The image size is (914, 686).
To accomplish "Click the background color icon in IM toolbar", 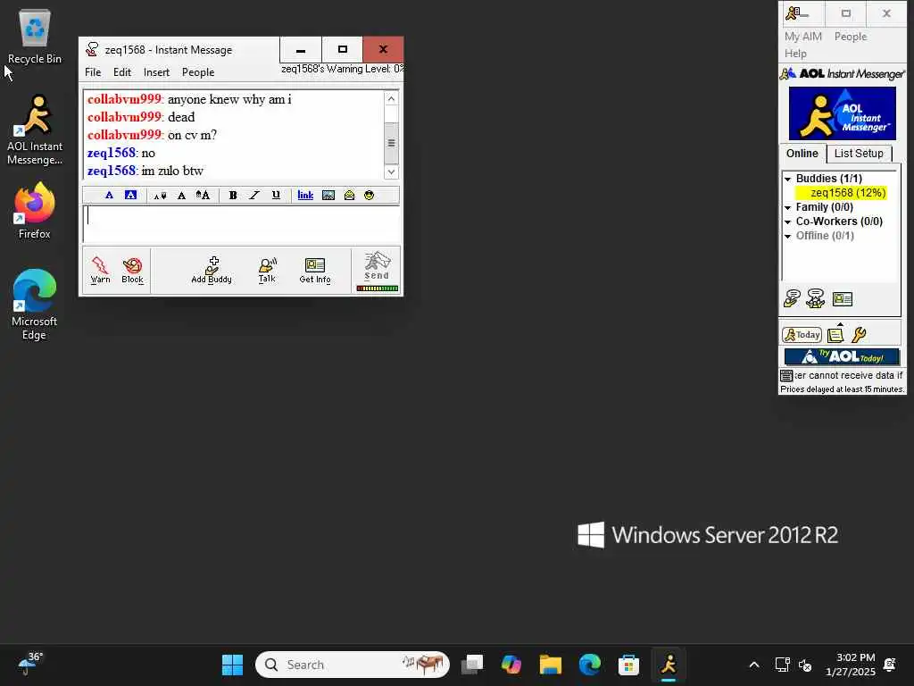I will pyautogui.click(x=130, y=196).
